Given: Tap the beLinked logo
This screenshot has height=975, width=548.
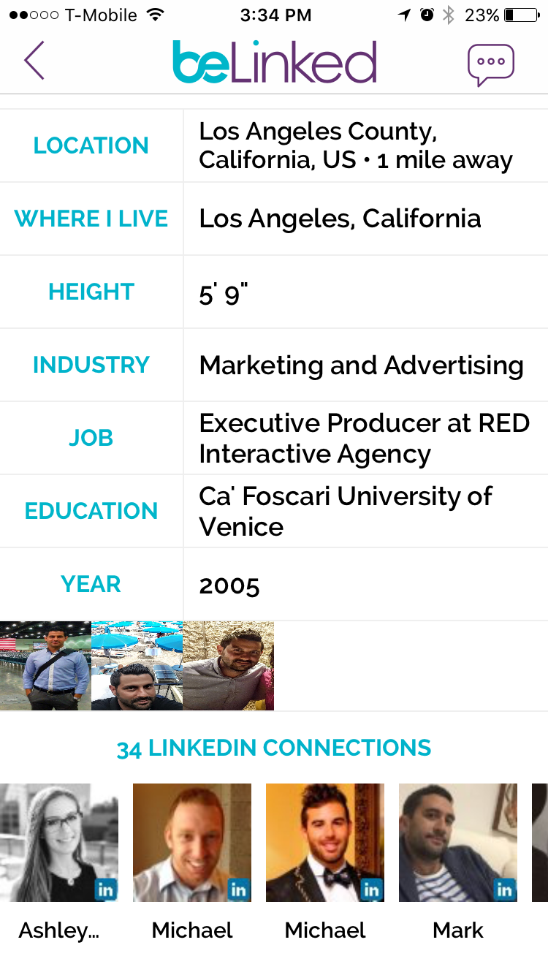Looking at the screenshot, I should click(275, 61).
